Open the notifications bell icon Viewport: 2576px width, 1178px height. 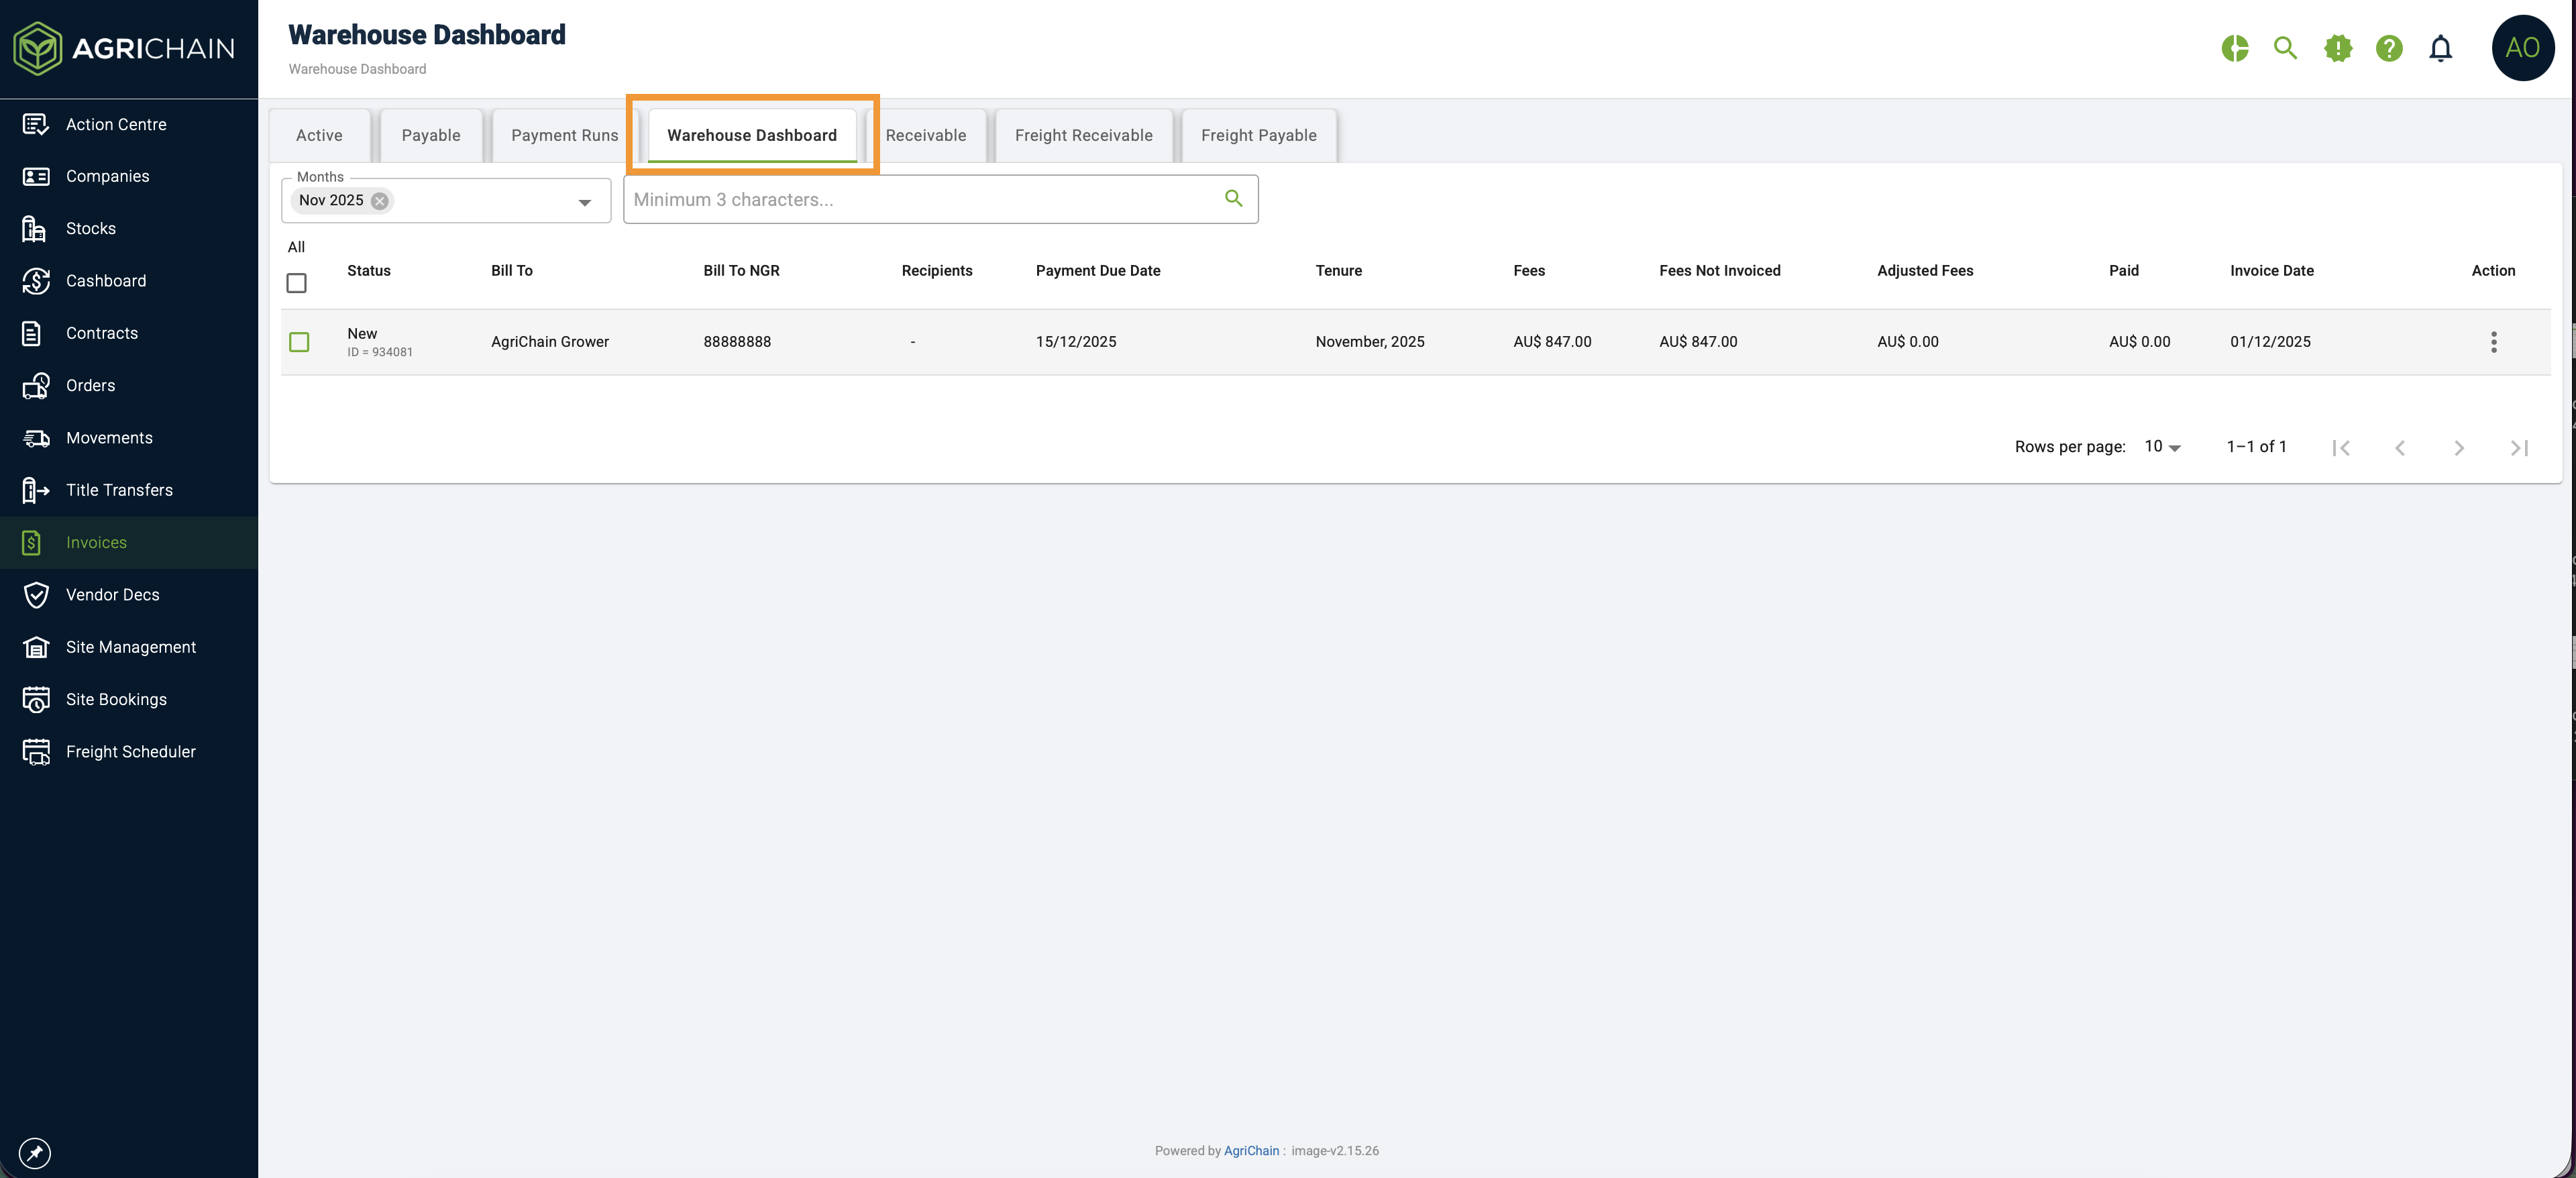(2440, 48)
